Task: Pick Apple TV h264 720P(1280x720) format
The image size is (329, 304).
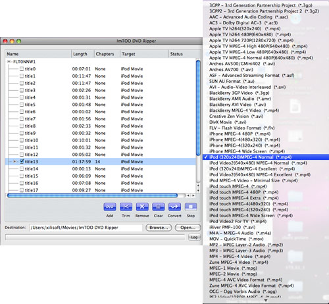Action: click(x=251, y=40)
